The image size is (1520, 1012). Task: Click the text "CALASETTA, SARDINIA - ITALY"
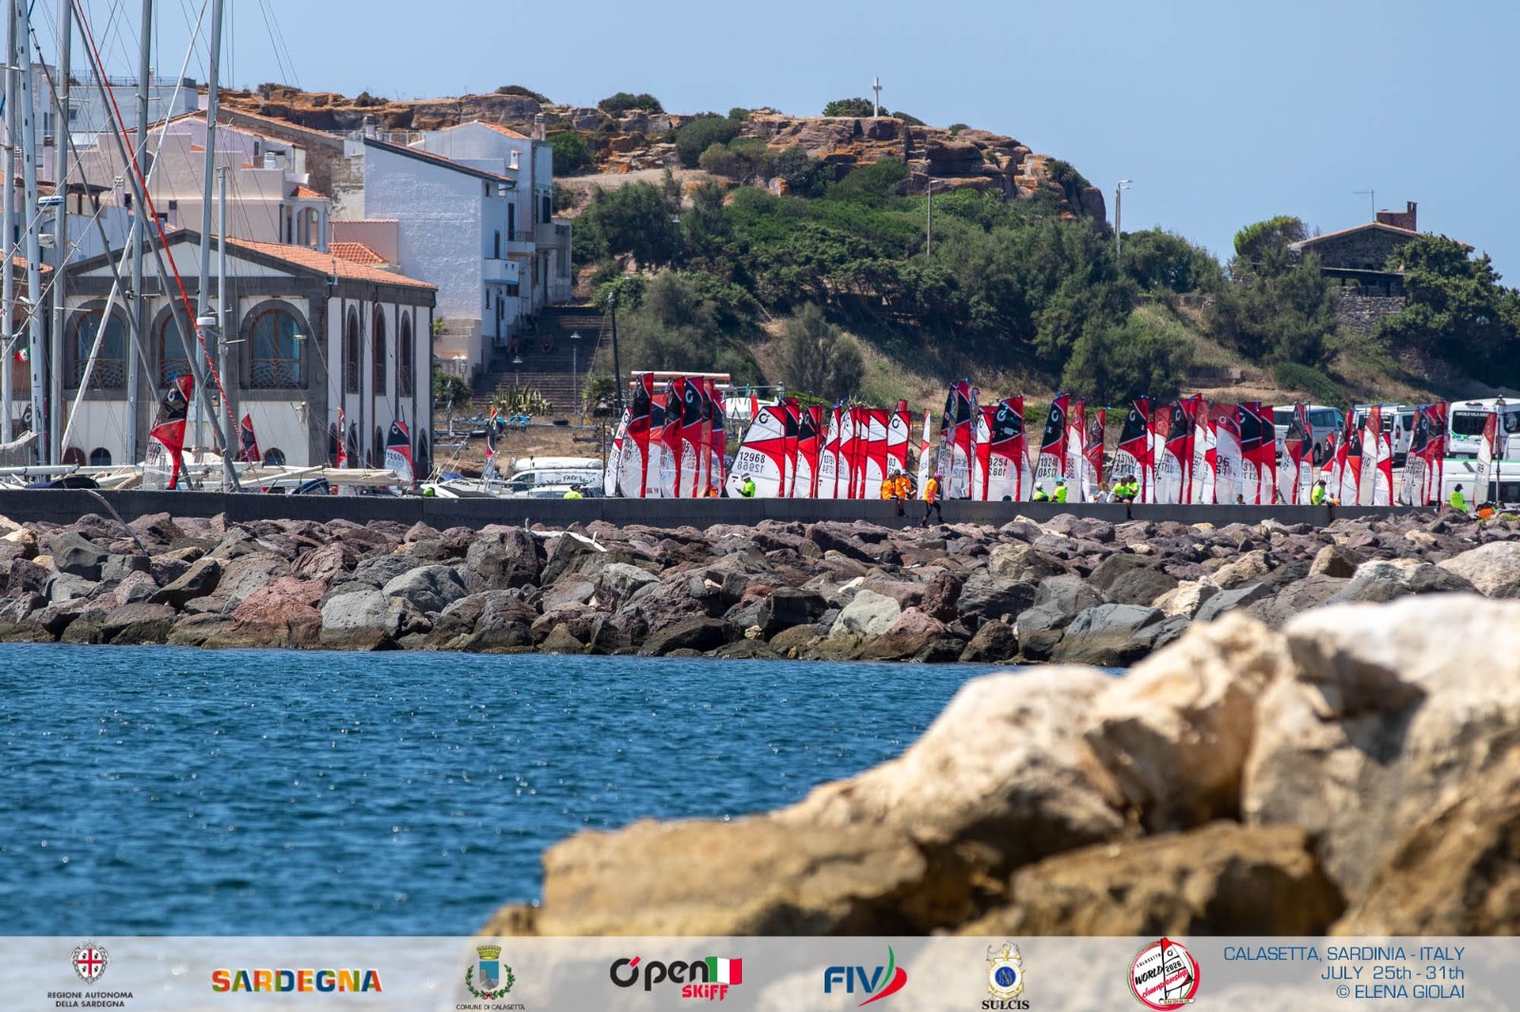click(1343, 953)
